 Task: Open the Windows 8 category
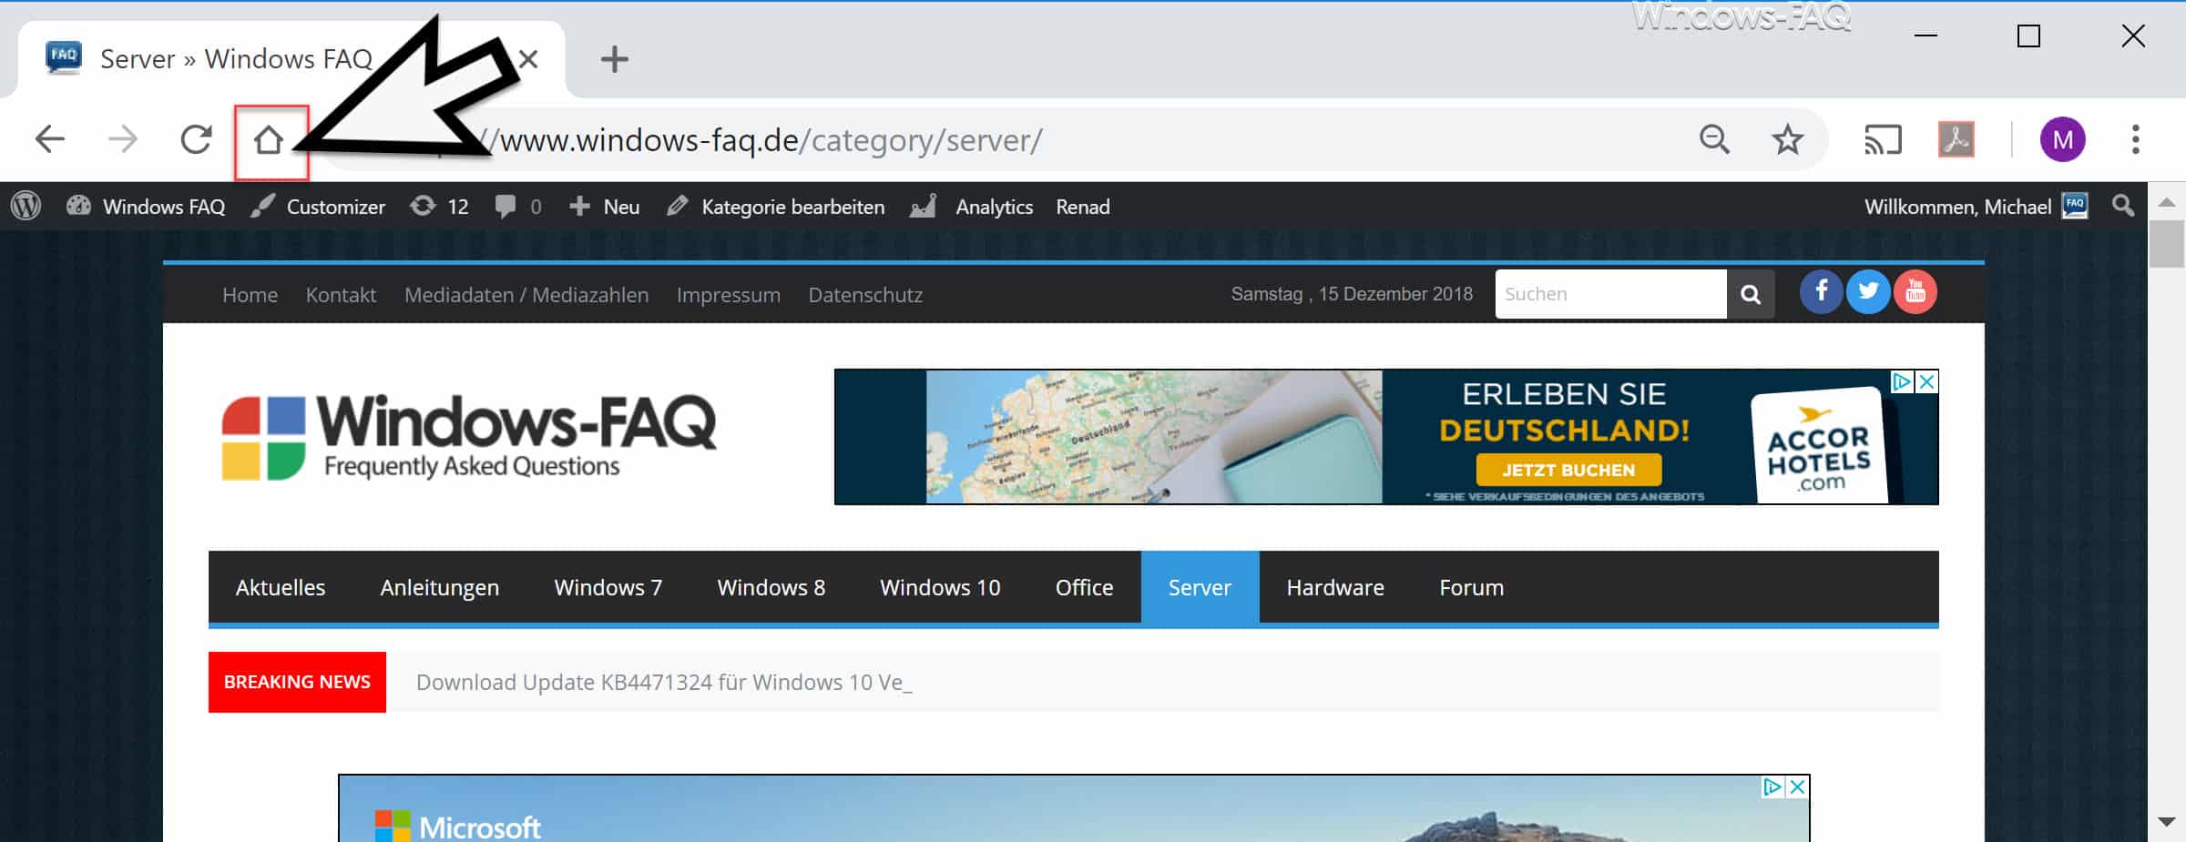pos(771,588)
